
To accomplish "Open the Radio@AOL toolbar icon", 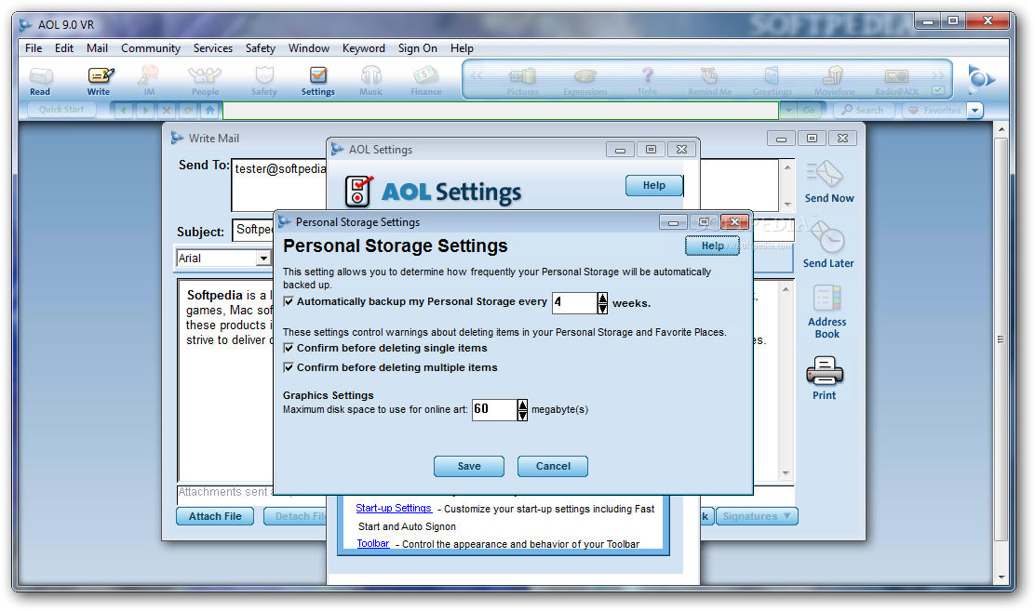I will [896, 82].
